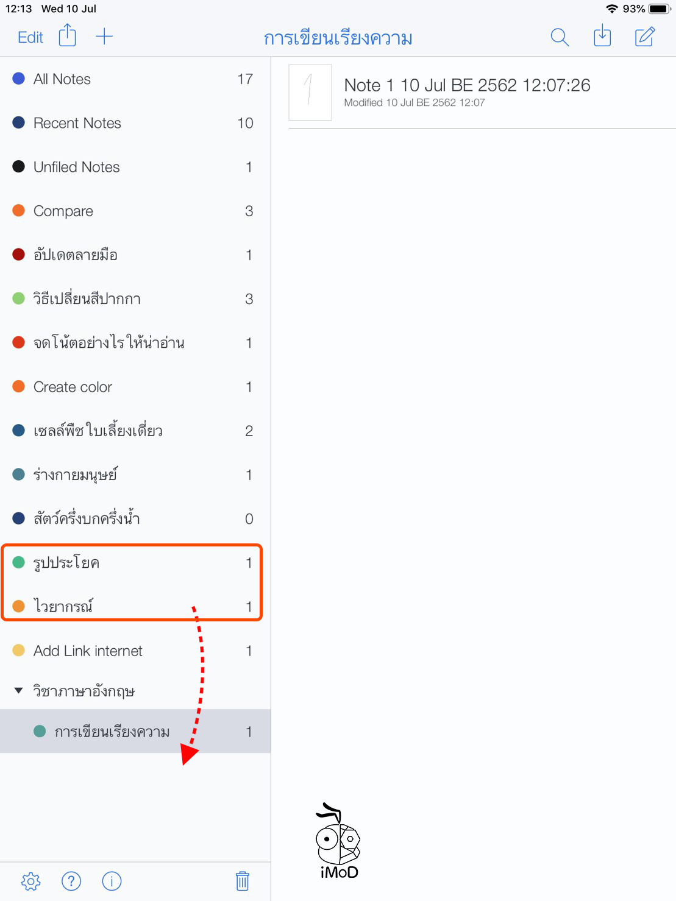This screenshot has height=901, width=676.
Task: Tap the Info icon at the bottom bar
Action: pyautogui.click(x=112, y=881)
